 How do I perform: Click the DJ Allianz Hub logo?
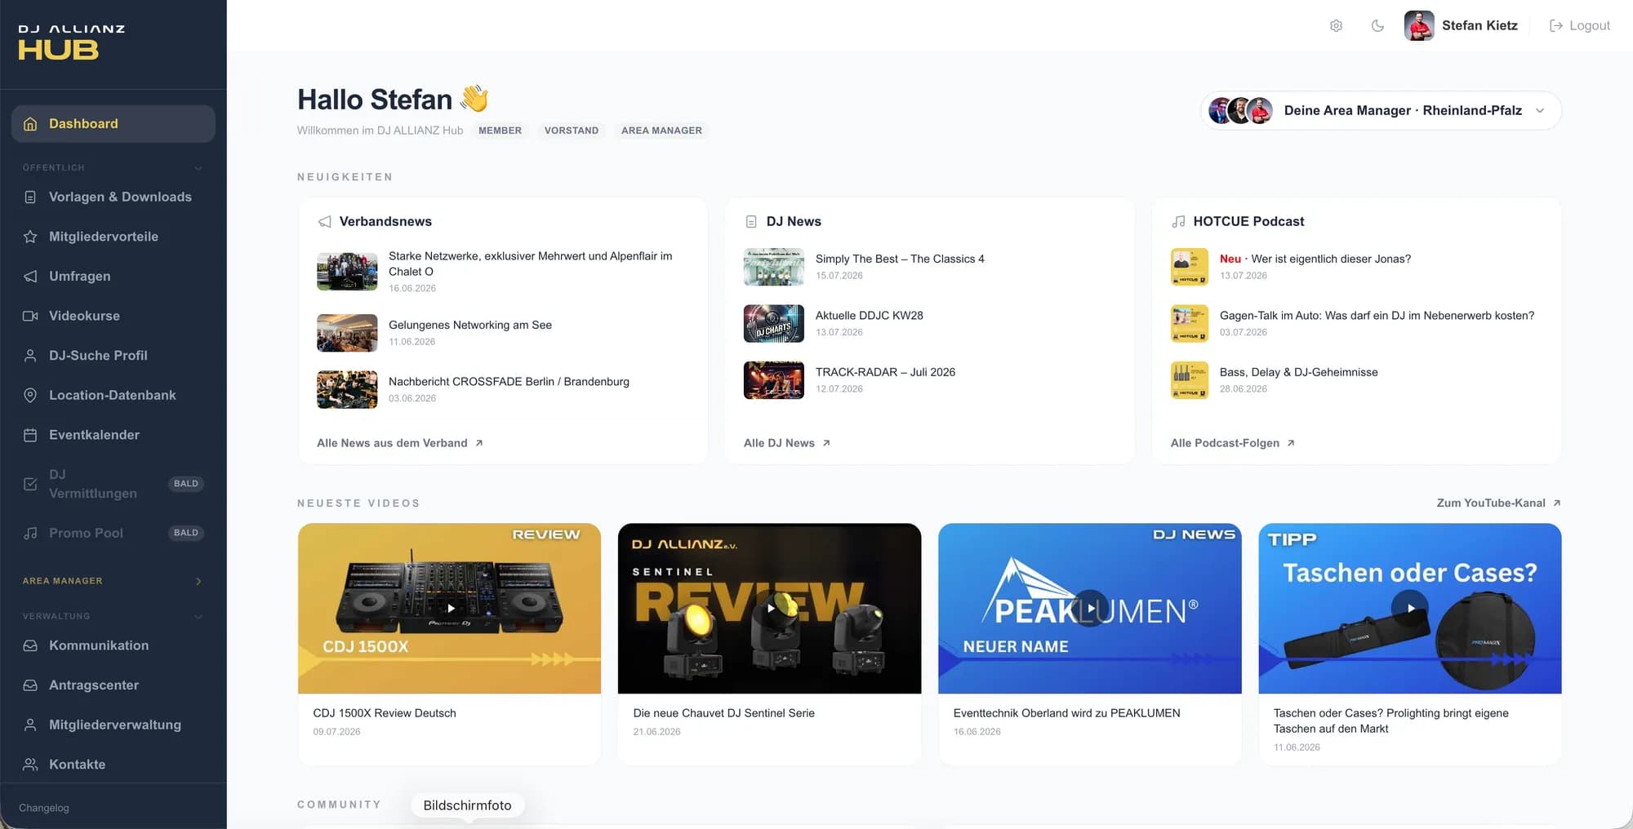point(72,42)
